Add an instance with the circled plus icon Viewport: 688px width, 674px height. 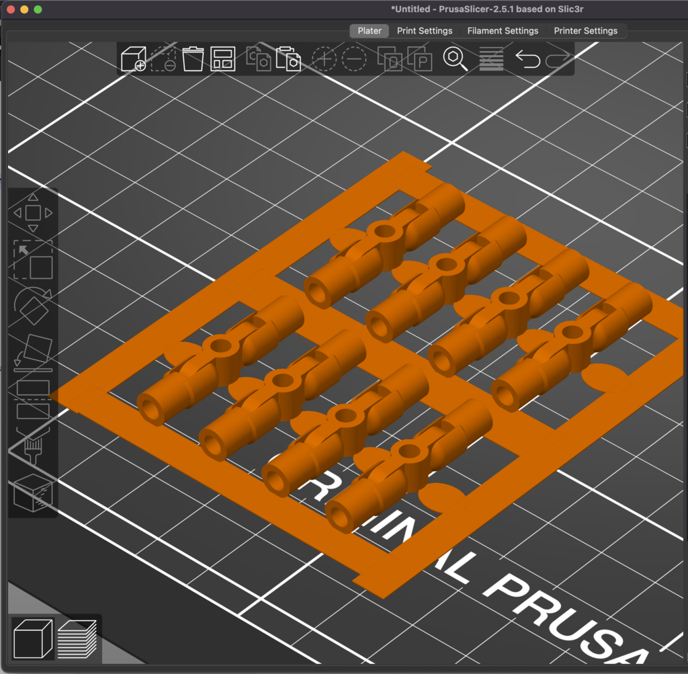tap(324, 59)
